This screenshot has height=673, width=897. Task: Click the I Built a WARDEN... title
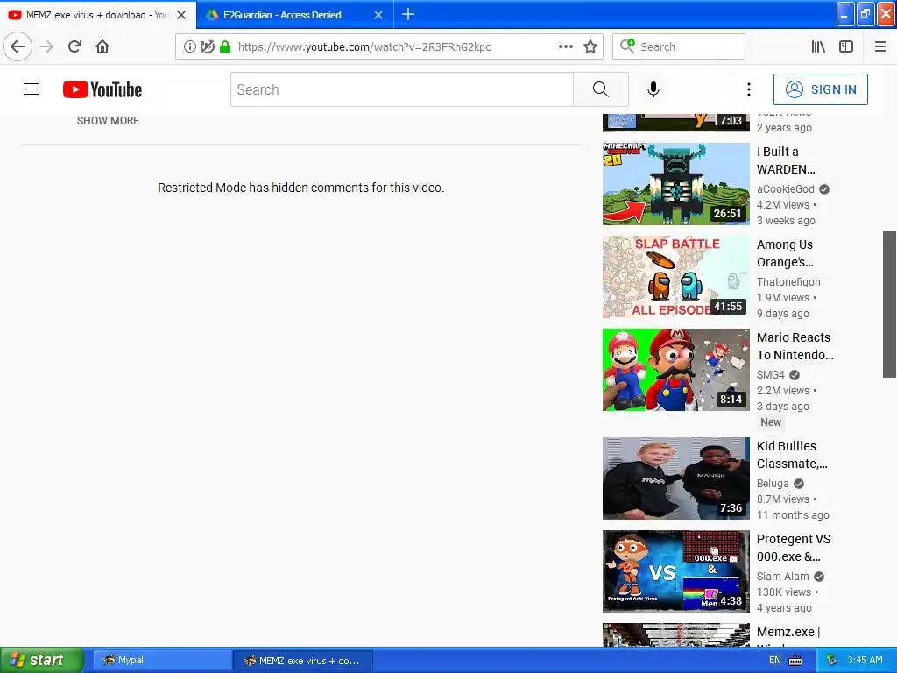coord(786,160)
